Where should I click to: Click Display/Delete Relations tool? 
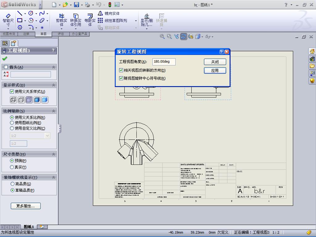click(147, 20)
